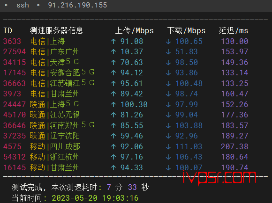The width and height of the screenshot is (272, 203).
Task: Click server ID 27594
Action: coord(15,52)
